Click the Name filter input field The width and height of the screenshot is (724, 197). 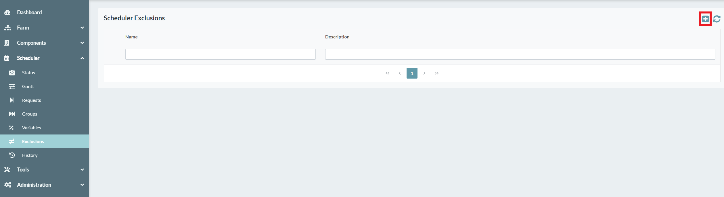220,54
